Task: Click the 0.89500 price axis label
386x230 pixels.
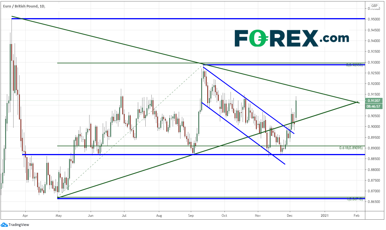Action: [373, 137]
